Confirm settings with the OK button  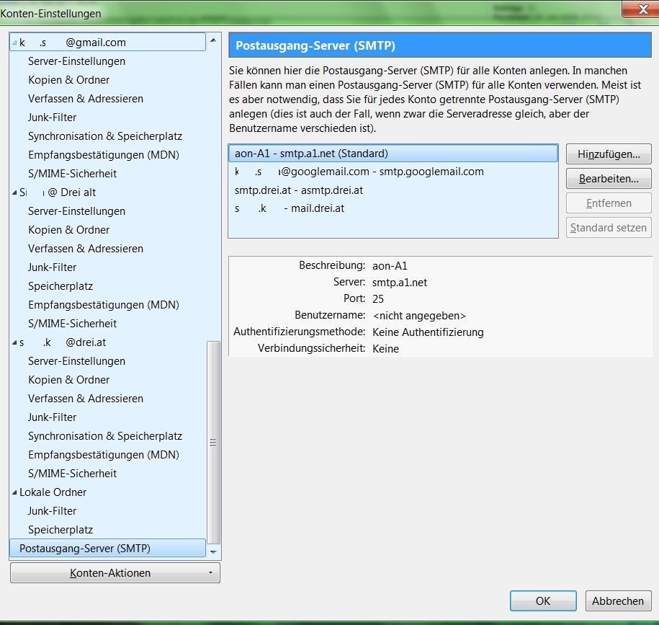pyautogui.click(x=543, y=600)
